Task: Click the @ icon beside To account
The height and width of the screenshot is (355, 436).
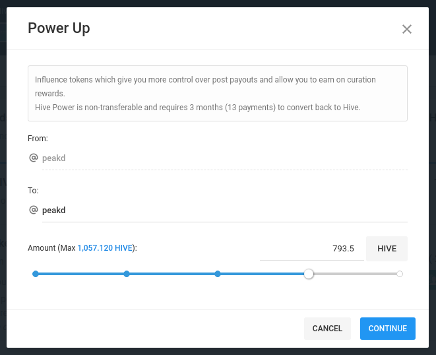Action: click(34, 210)
